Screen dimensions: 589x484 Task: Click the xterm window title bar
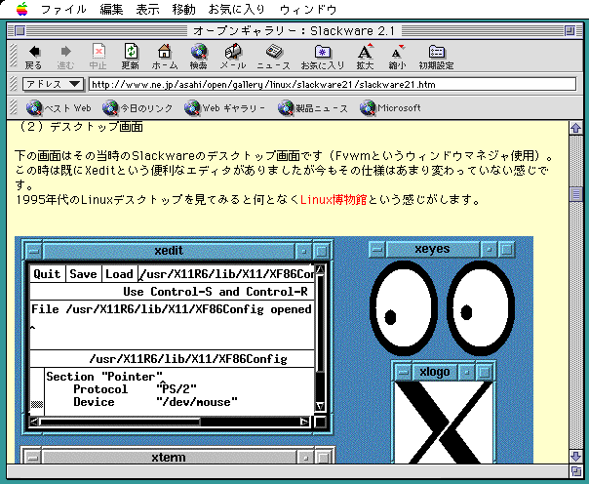[169, 458]
